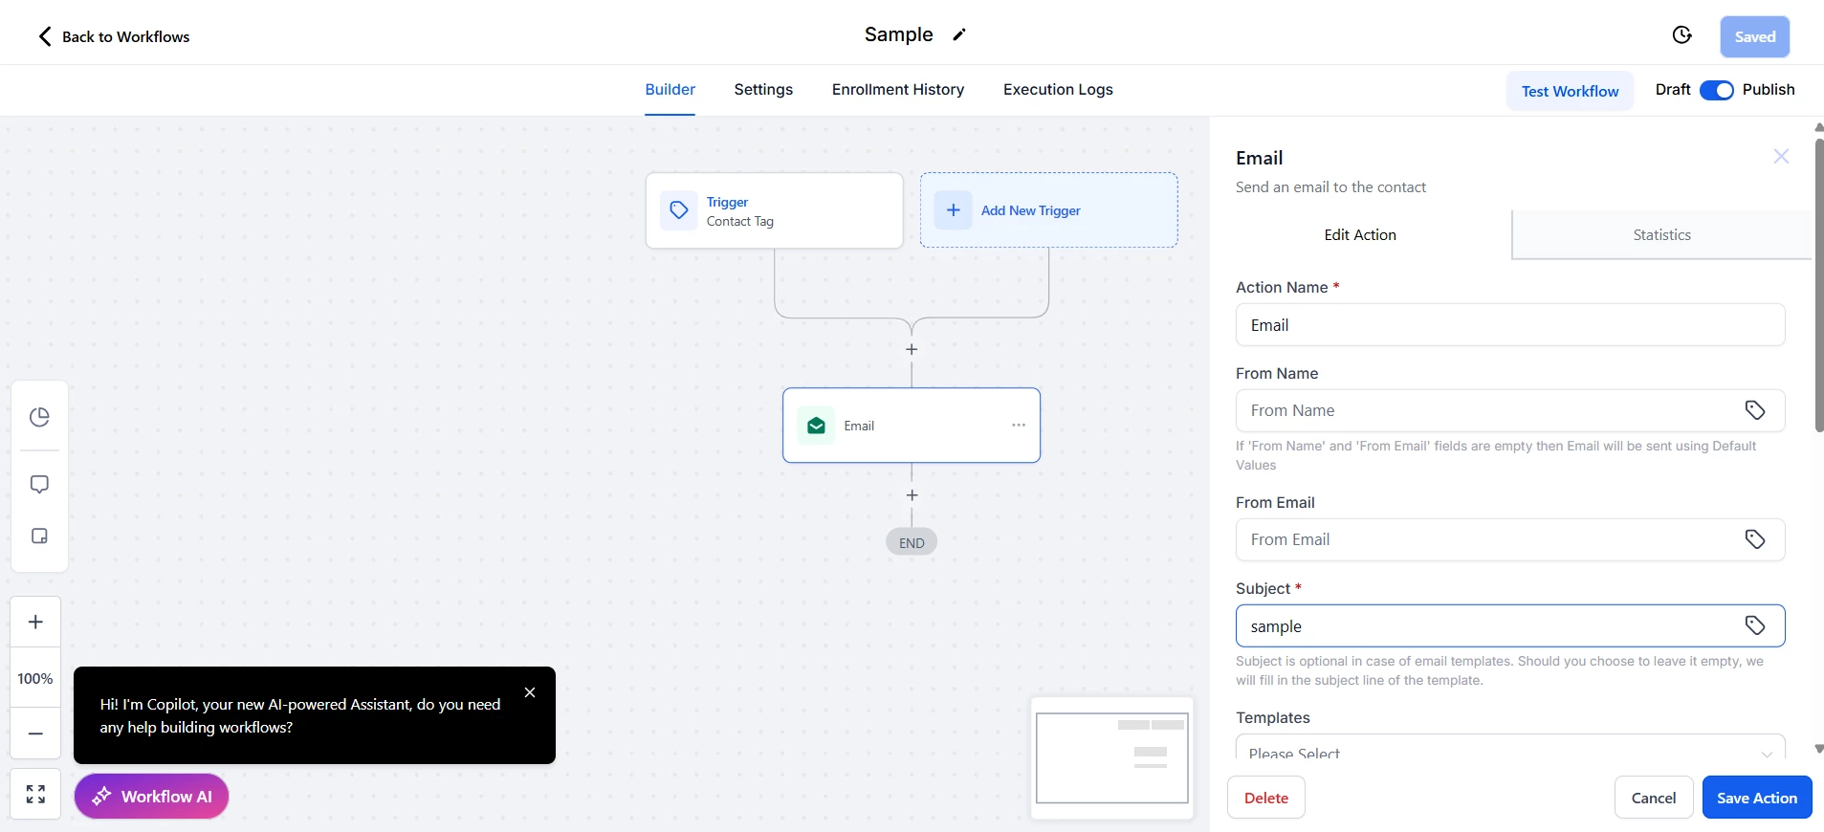Open the Execution Logs tab
Image resolution: width=1824 pixels, height=832 pixels.
click(1058, 89)
